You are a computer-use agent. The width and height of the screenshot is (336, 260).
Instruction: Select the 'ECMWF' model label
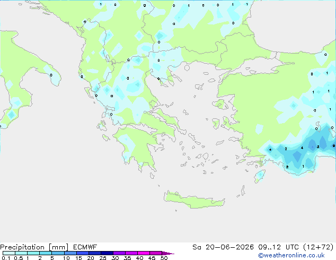(x=85, y=247)
